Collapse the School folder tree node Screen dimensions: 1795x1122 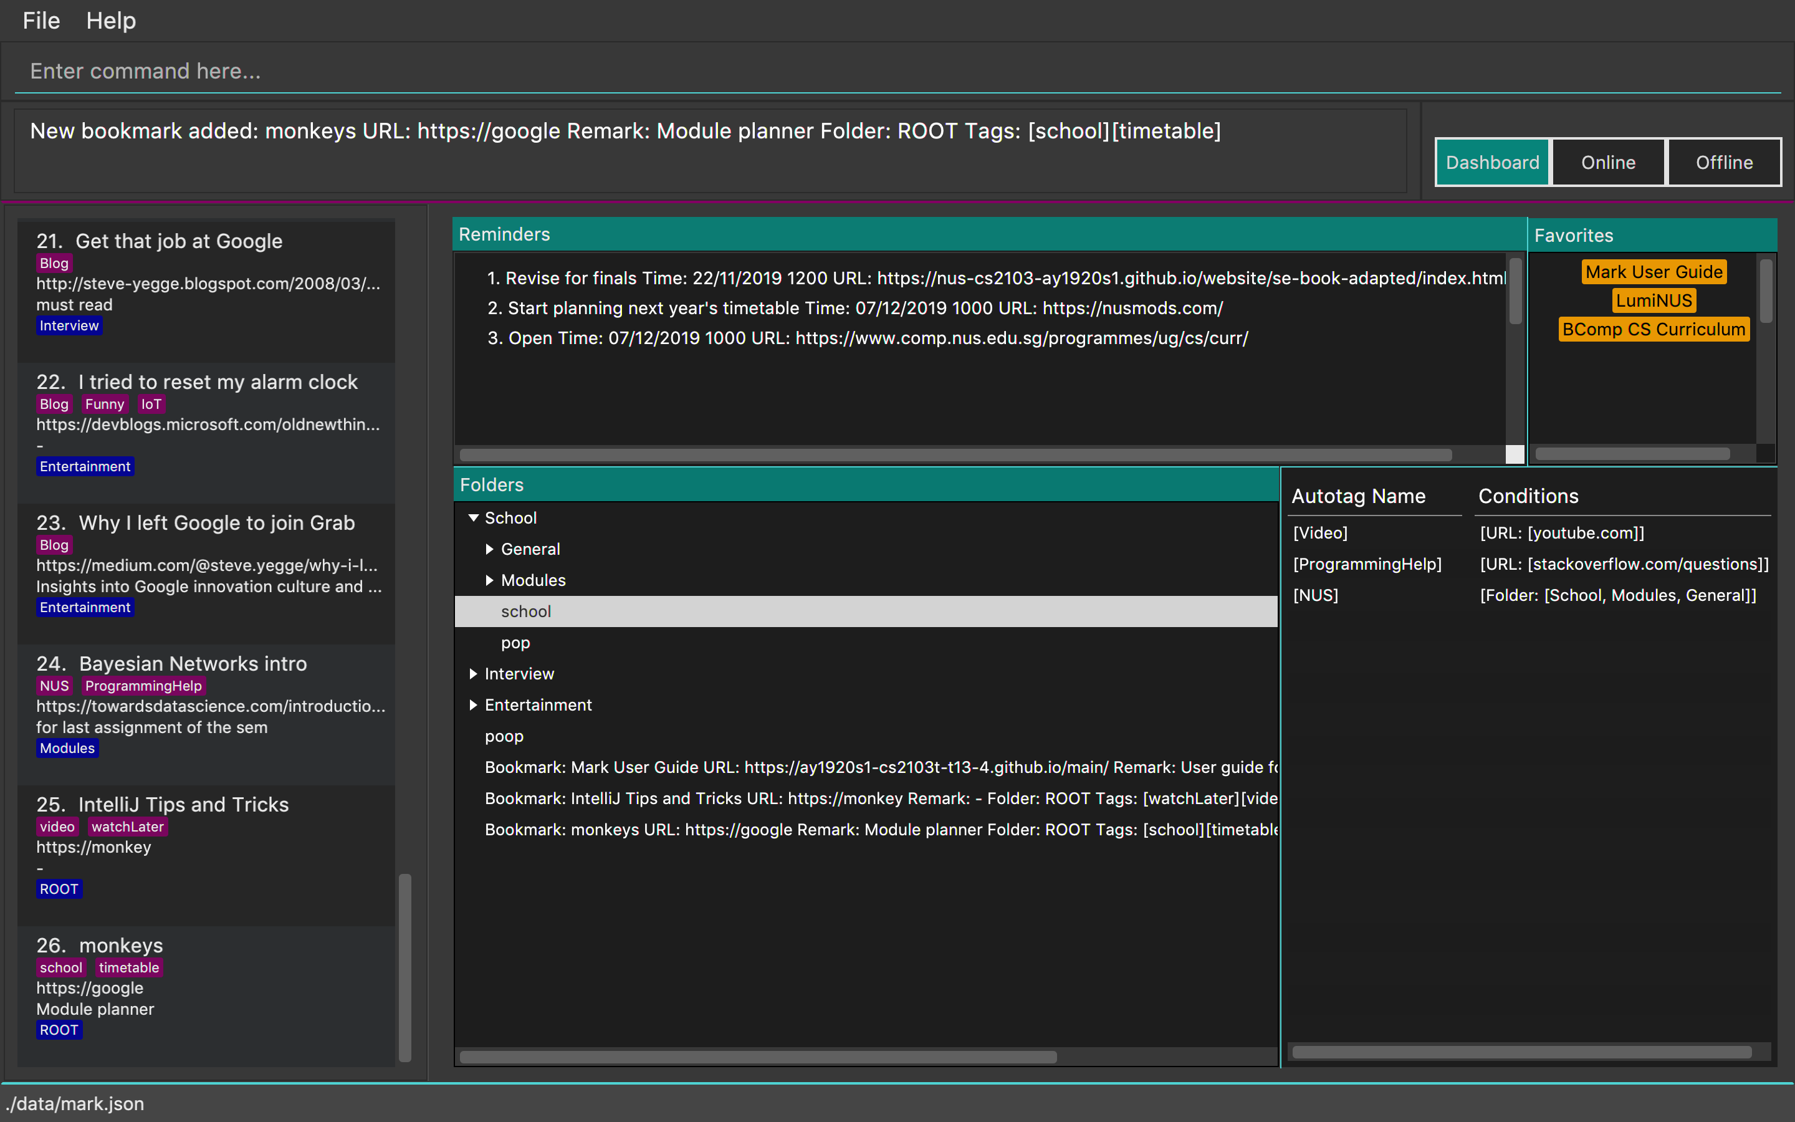(x=473, y=518)
